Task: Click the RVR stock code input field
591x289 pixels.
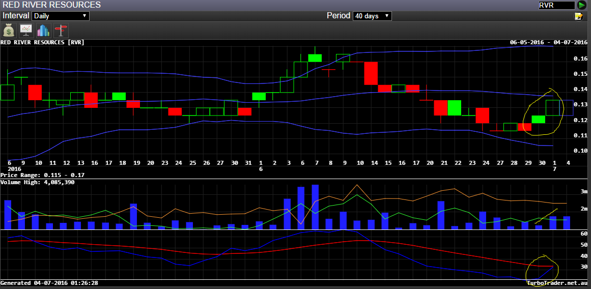Action: point(556,5)
